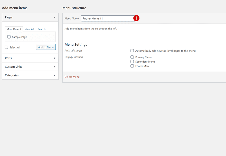Viewport: 226px width, 156px height.
Task: Click the Categories panel chevron icon
Action: pos(54,75)
